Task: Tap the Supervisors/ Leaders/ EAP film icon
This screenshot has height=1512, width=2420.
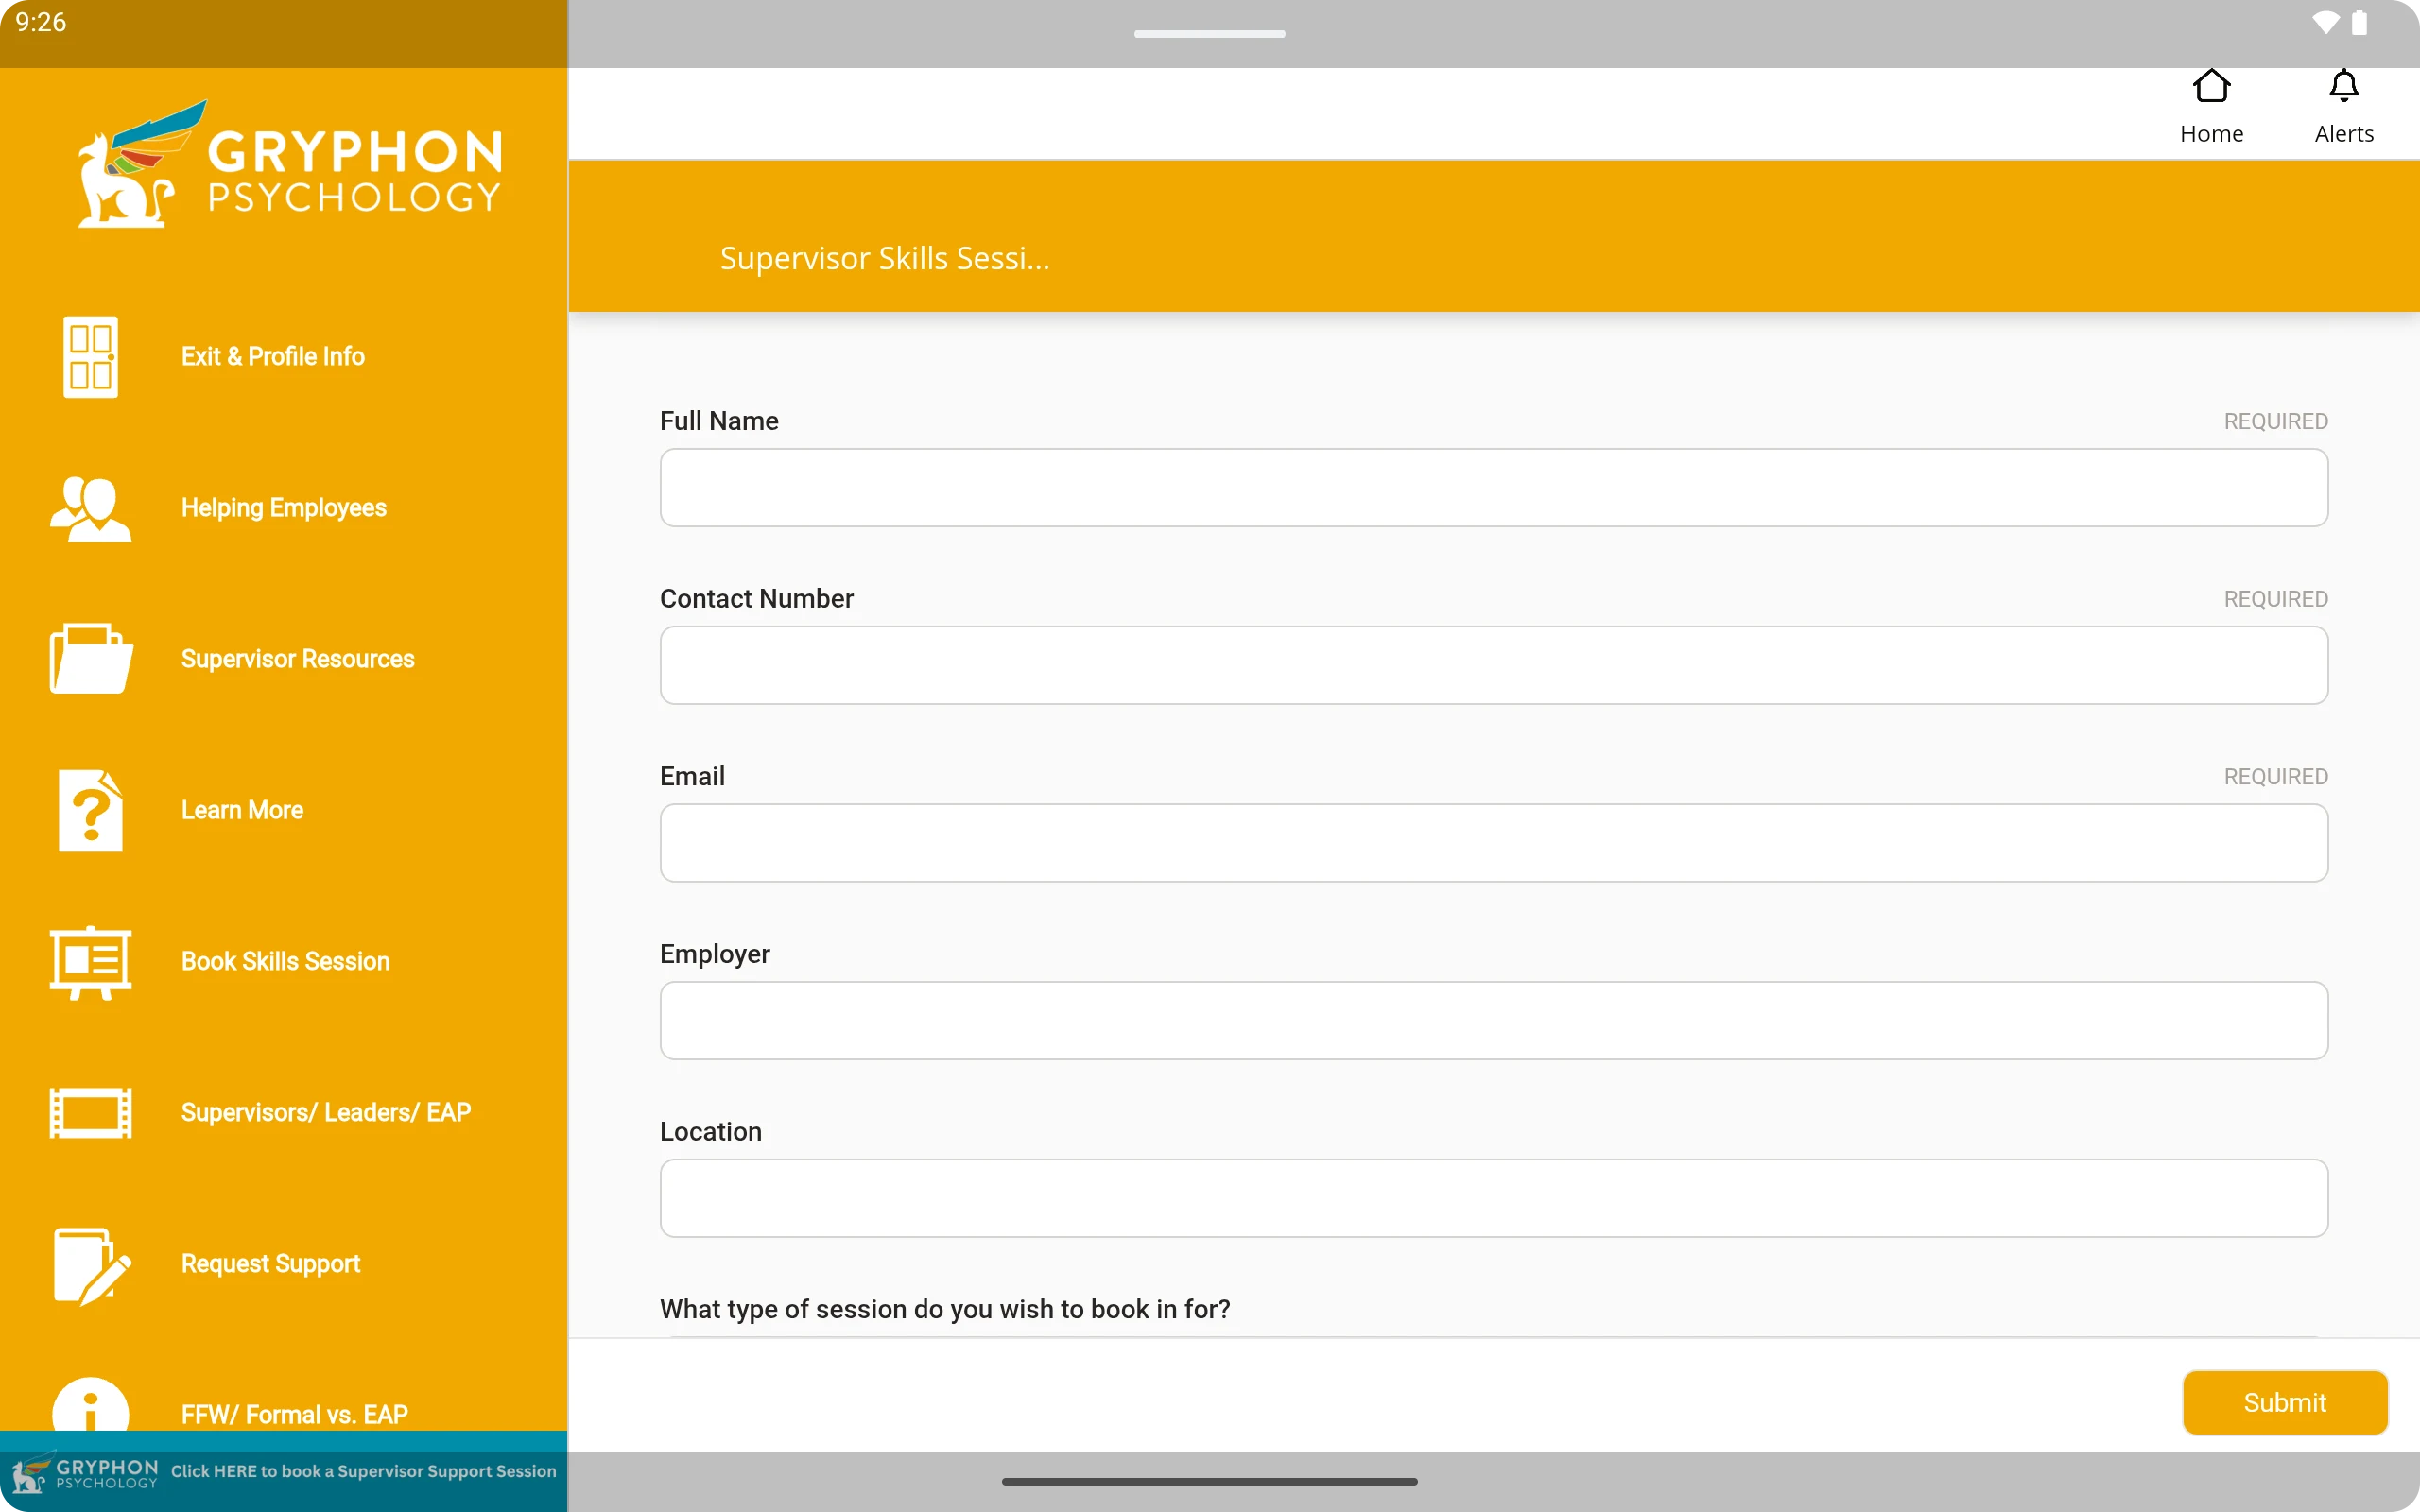Action: pyautogui.click(x=90, y=1112)
